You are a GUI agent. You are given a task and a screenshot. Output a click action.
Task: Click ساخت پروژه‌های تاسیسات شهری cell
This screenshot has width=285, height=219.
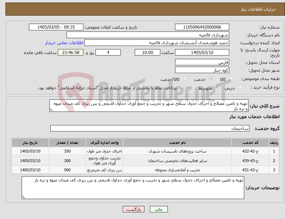click(177, 151)
